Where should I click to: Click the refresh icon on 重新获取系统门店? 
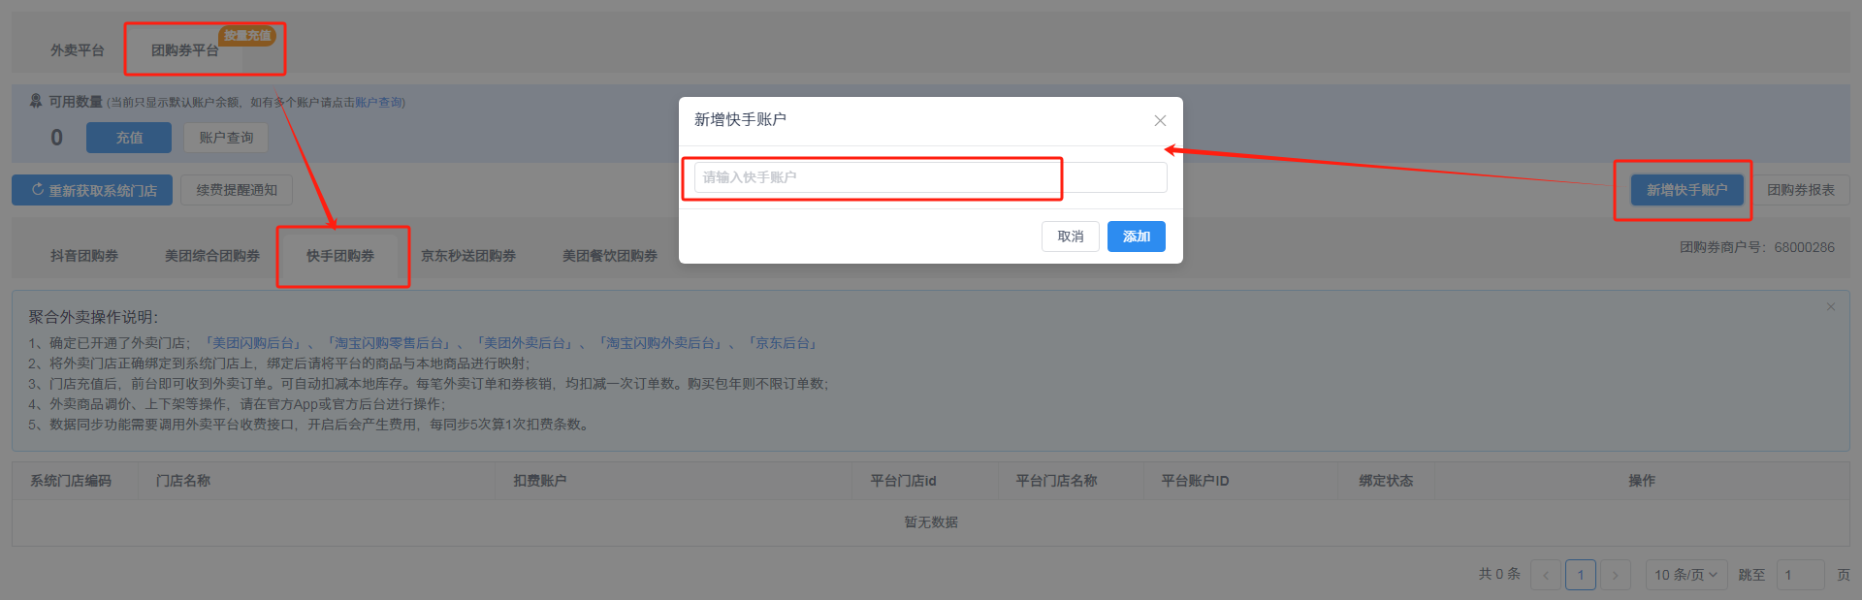(x=38, y=190)
